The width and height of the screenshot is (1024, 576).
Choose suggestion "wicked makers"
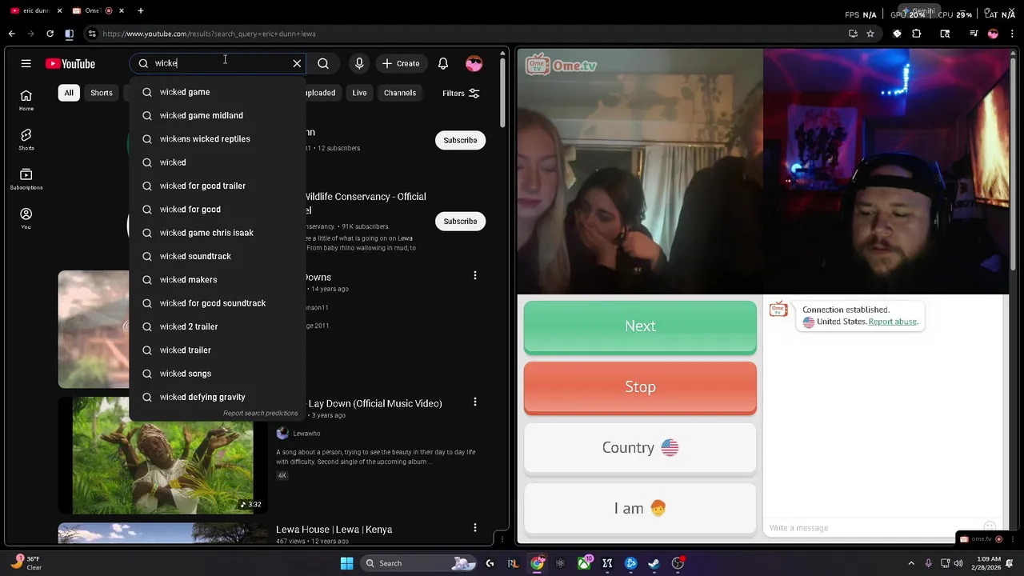coord(217,280)
